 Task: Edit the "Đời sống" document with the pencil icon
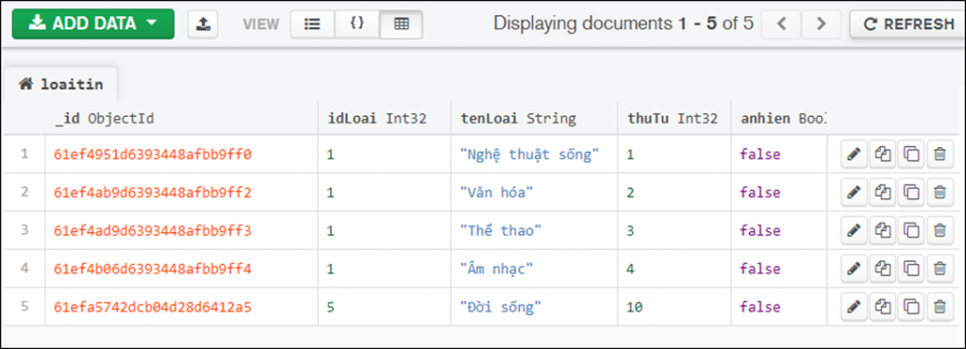tap(854, 307)
